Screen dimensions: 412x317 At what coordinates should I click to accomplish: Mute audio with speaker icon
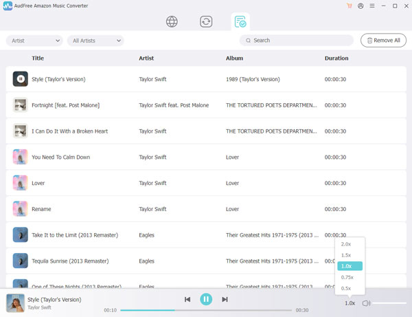(366, 303)
